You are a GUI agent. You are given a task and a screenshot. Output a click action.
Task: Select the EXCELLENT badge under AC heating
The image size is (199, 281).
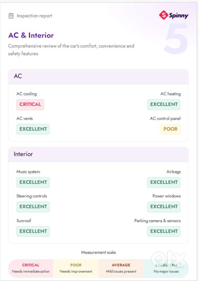coord(164,104)
